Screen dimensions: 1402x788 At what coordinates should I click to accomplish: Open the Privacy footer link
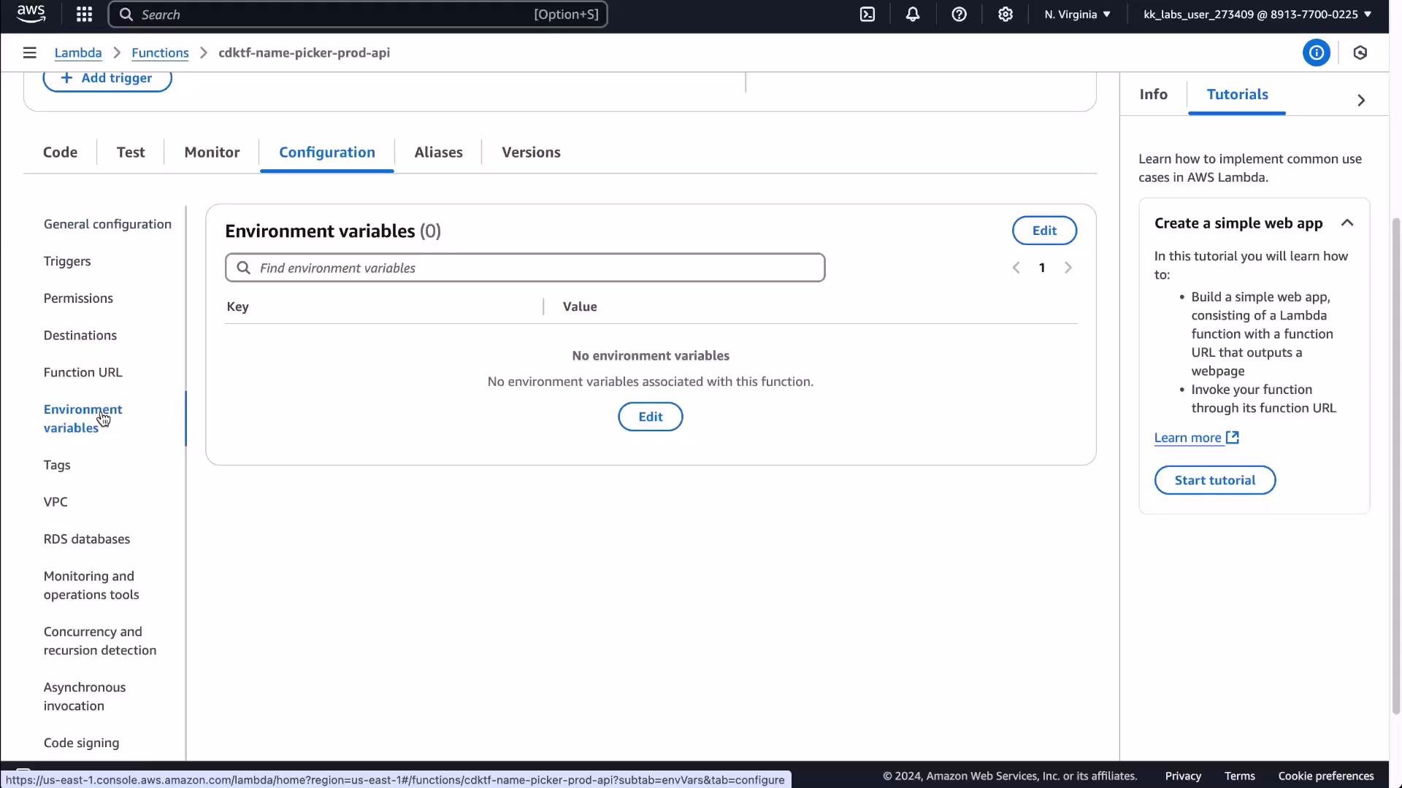1183,776
